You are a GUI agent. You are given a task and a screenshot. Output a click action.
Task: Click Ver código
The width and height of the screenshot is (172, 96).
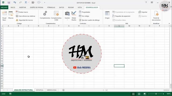(84, 16)
